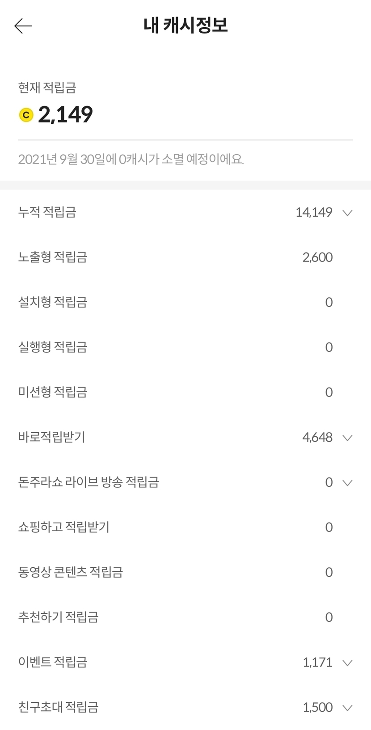Screen dimensions: 371x730
Task: Expand the 친구초대 적립금 chevron
Action: pyautogui.click(x=347, y=708)
